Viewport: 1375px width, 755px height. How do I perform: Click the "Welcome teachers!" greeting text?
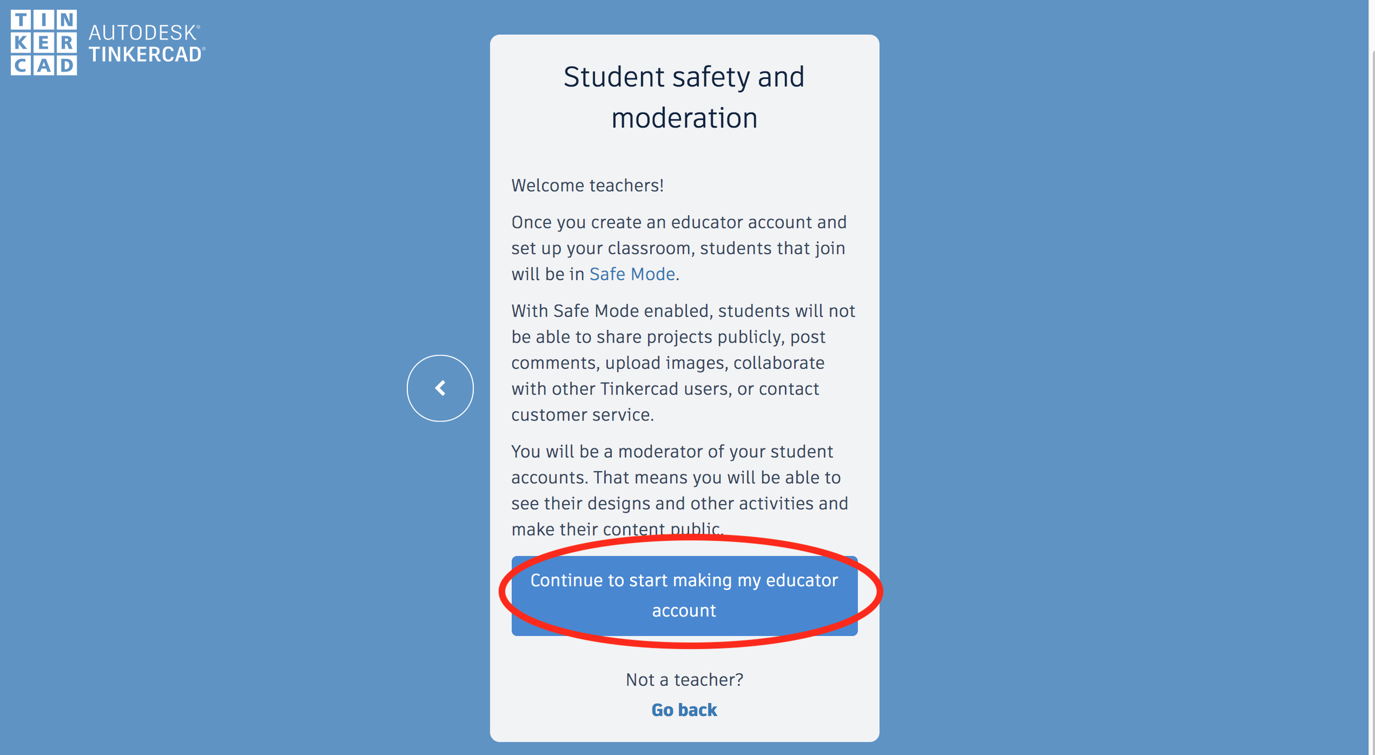tap(587, 186)
